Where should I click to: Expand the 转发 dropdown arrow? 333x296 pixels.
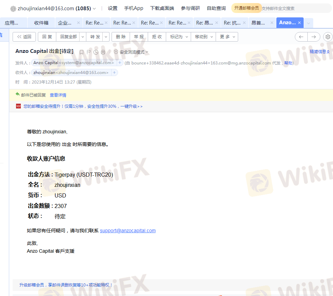coord(106,37)
